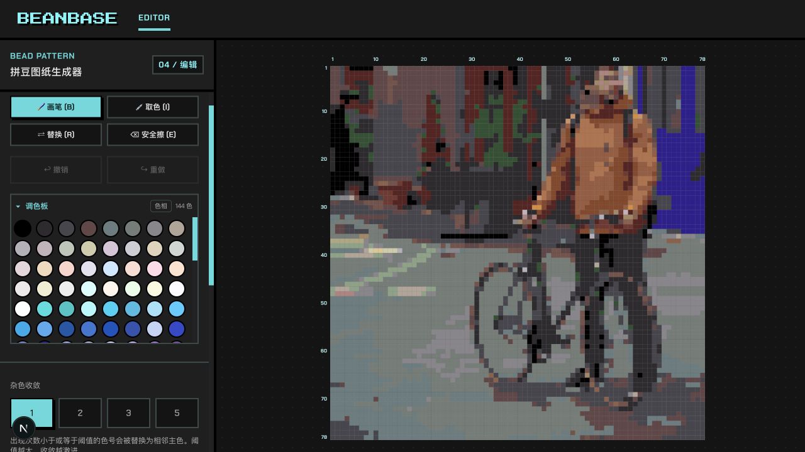Click the palette list scrollbar

click(195, 239)
